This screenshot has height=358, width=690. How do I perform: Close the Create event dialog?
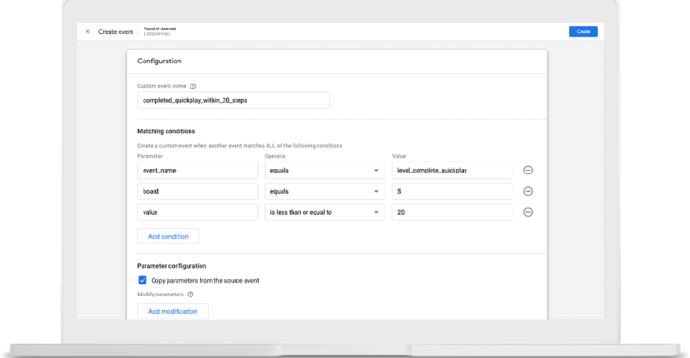coord(87,31)
